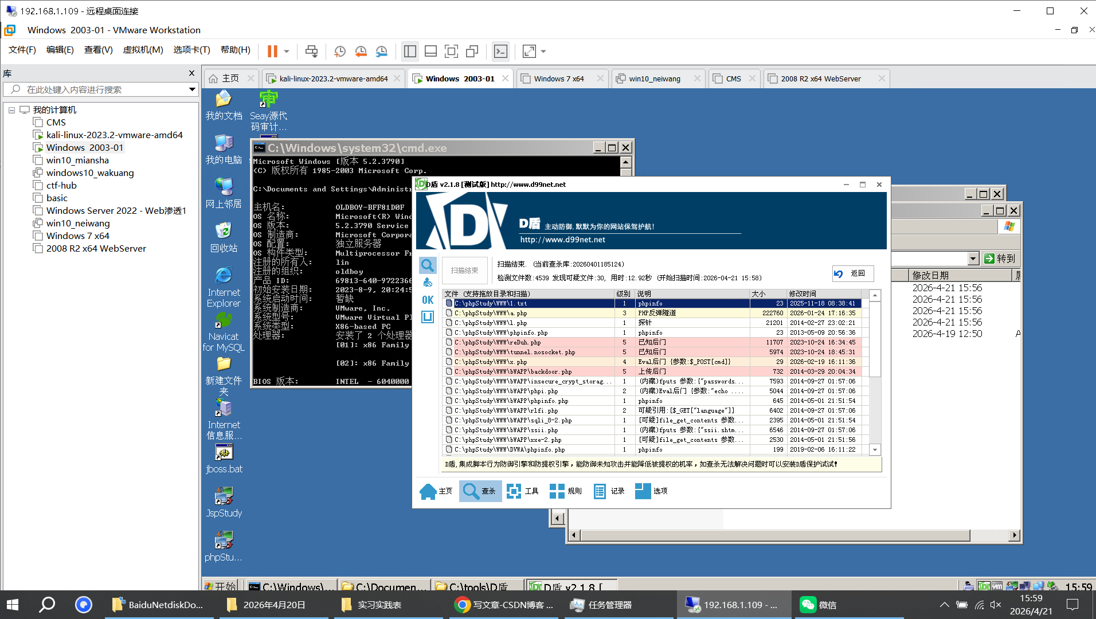
Task: Click the library search input field
Action: tap(101, 89)
